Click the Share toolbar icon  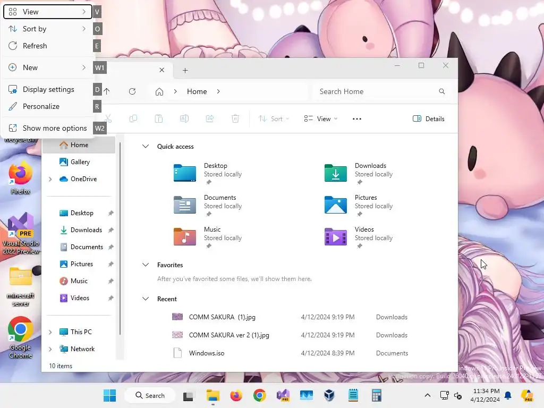[209, 118]
